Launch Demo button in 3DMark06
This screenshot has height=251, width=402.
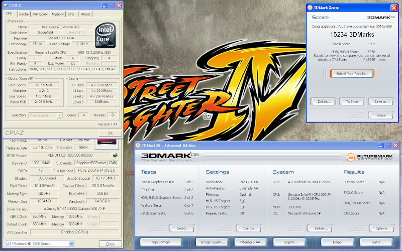[338, 242]
